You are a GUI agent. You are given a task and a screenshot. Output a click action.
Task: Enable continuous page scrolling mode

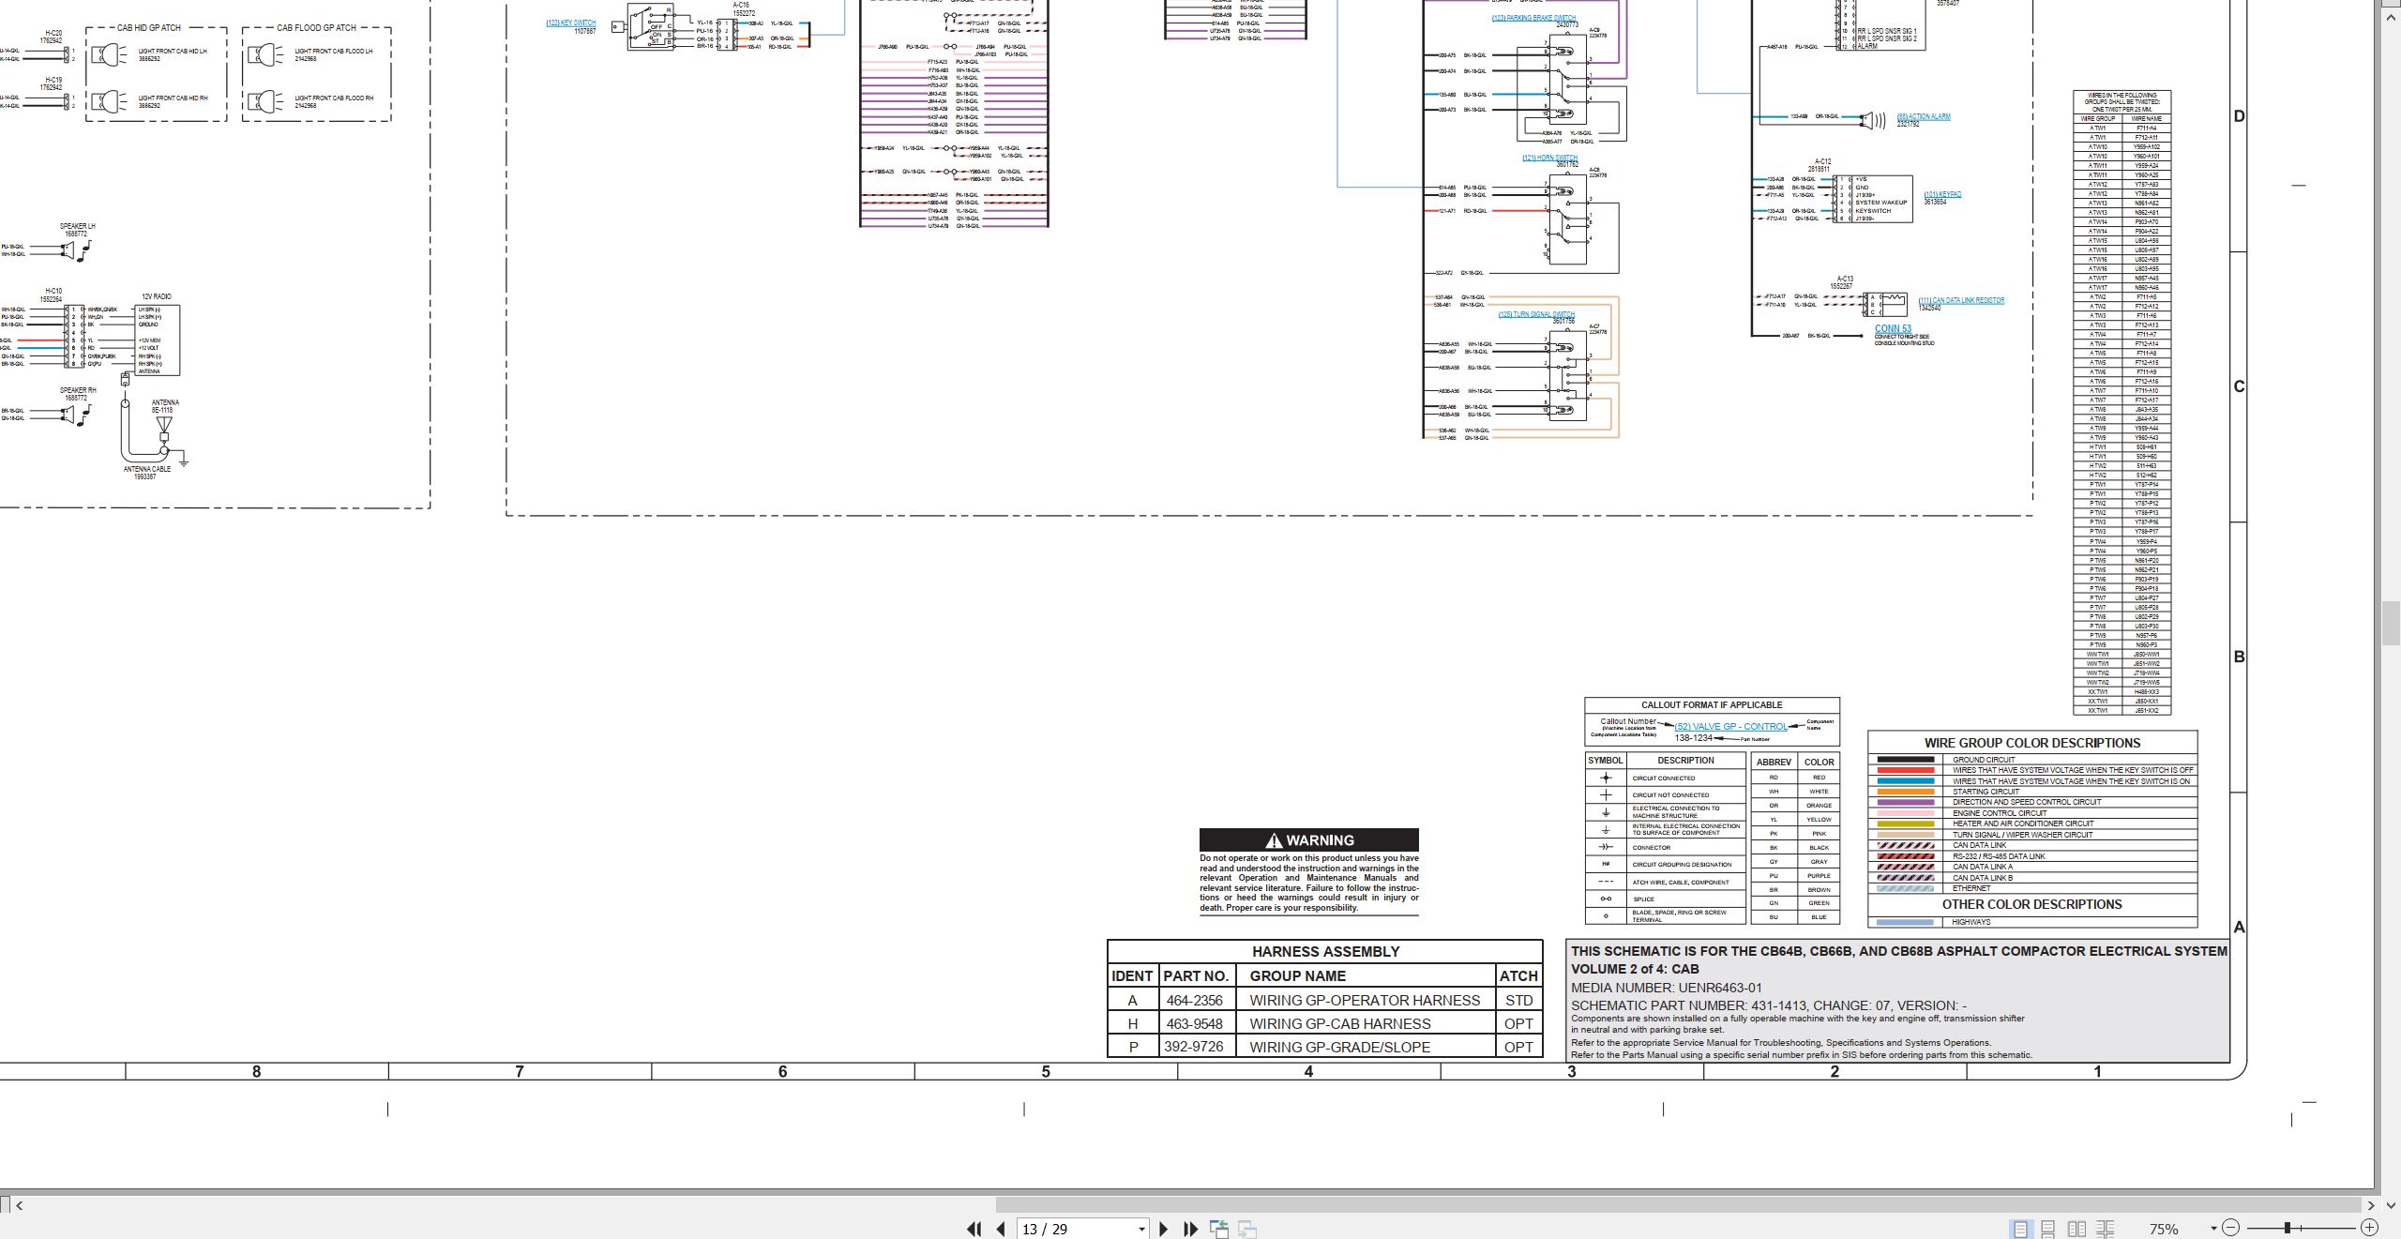click(x=2048, y=1229)
